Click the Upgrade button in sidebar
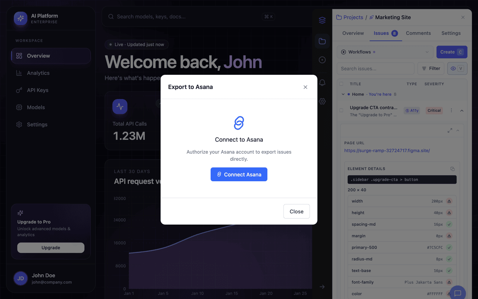This screenshot has height=299, width=478. click(51, 248)
